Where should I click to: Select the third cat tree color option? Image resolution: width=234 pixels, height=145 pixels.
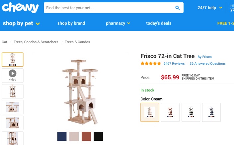(191, 112)
